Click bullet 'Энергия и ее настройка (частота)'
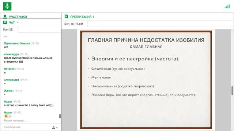The width and height of the screenshot is (234, 131). point(135,59)
